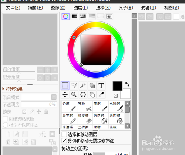The height and width of the screenshot is (155, 185).
Task: Choose the 画笔 brush tool
Action: 101,107
